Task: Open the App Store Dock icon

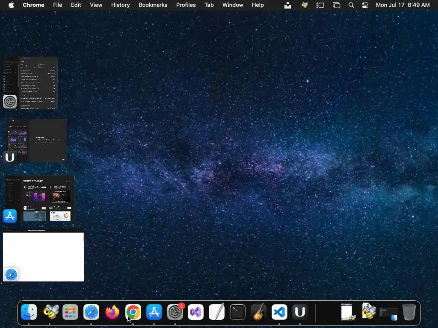Action: pos(154,312)
